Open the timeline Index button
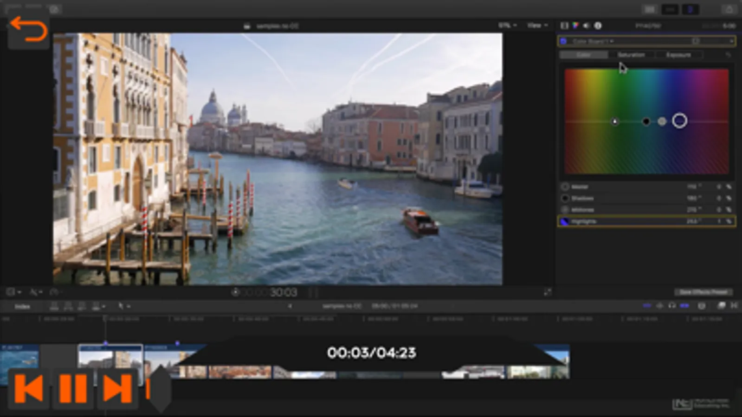Viewport: 742px width, 417px height. 22,306
